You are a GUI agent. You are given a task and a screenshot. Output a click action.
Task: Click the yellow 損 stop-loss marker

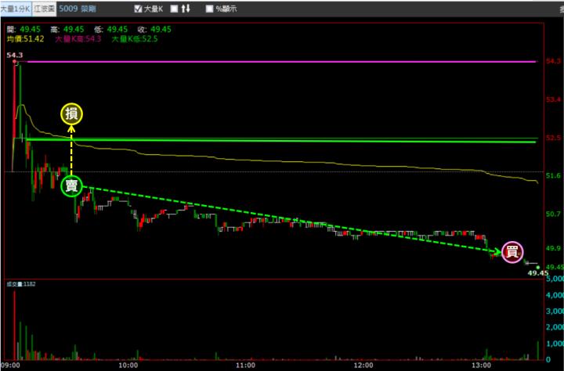point(71,115)
